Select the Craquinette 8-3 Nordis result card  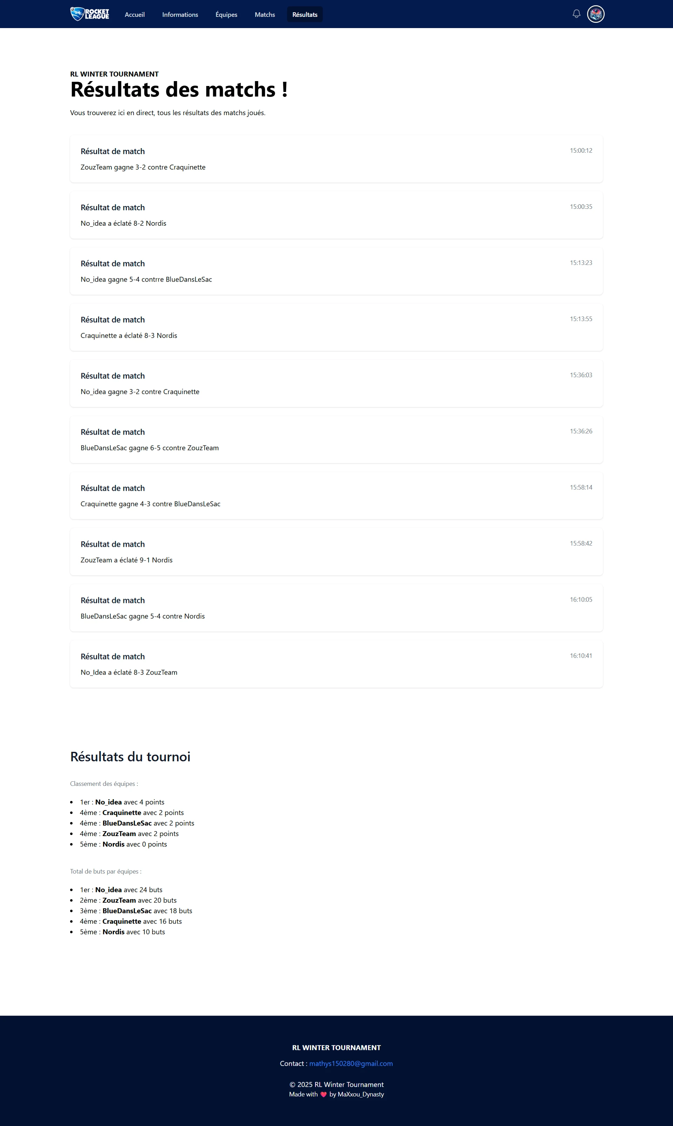[336, 327]
